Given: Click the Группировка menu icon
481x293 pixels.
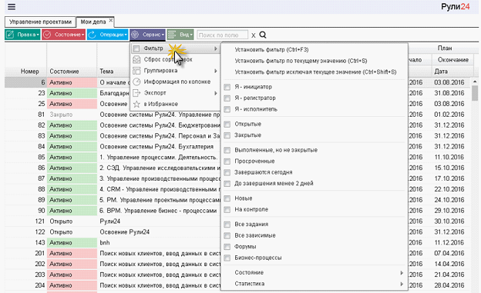Looking at the screenshot, I should 136,71.
